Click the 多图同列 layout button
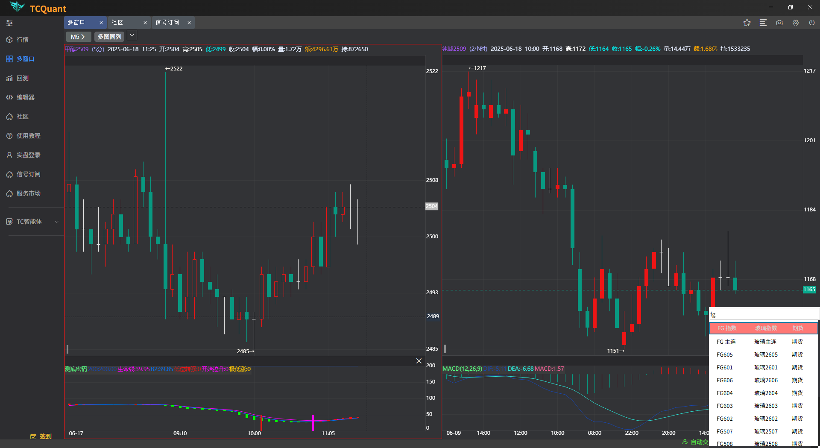820x448 pixels. (109, 37)
